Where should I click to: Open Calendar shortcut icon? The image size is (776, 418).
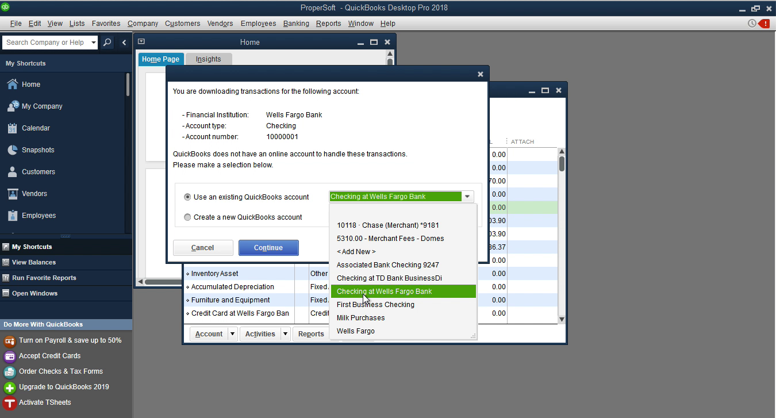[13, 128]
